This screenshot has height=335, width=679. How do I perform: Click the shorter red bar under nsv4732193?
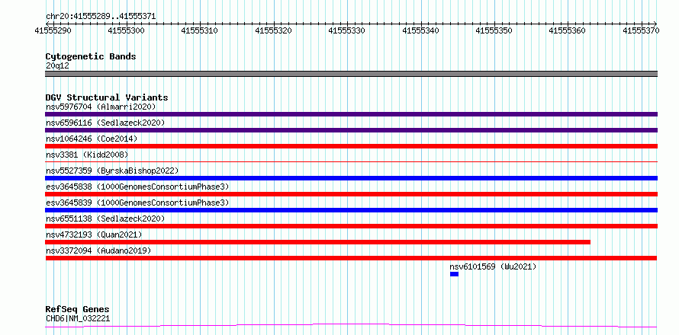click(x=318, y=242)
